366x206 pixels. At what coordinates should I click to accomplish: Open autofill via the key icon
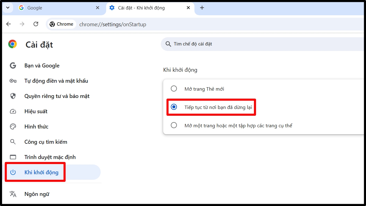pyautogui.click(x=13, y=81)
